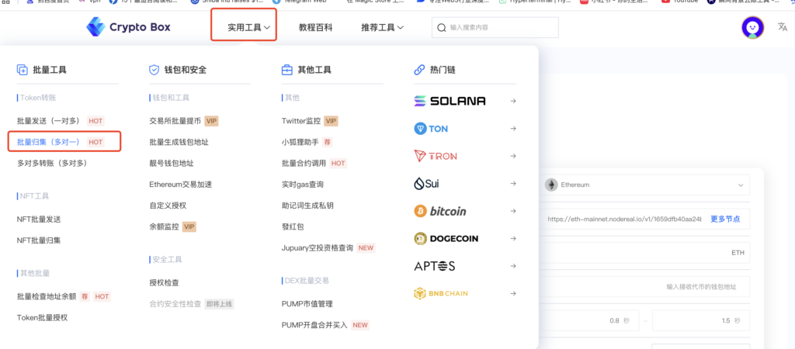795x349 pixels.
Task: Open the TRON chain logo
Action: (x=435, y=156)
